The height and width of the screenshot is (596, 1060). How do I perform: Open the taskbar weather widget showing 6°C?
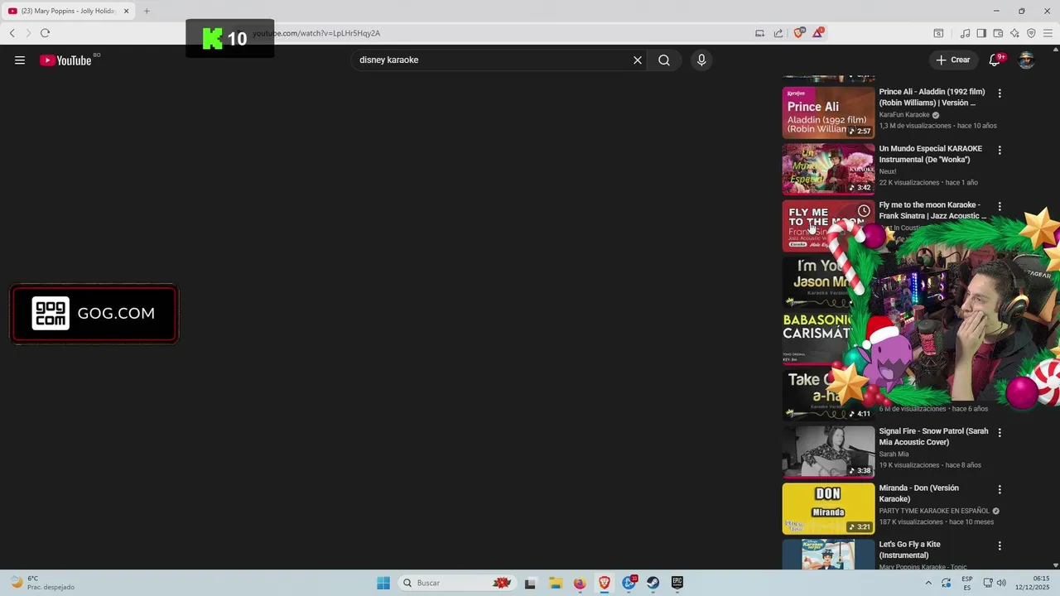(43, 583)
